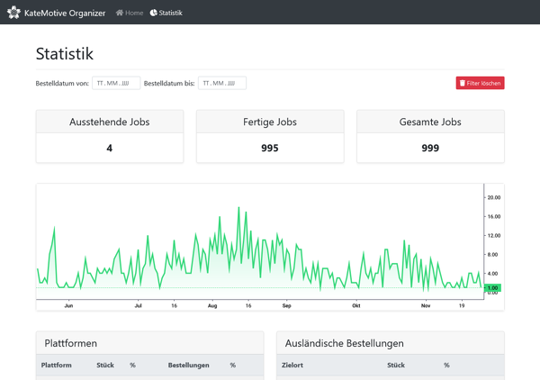This screenshot has width=540, height=380.
Task: Click the Plattformen panel header
Action: pyautogui.click(x=149, y=343)
